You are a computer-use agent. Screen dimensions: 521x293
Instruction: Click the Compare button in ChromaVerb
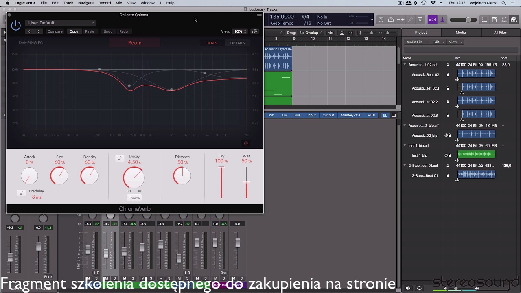[x=55, y=31]
